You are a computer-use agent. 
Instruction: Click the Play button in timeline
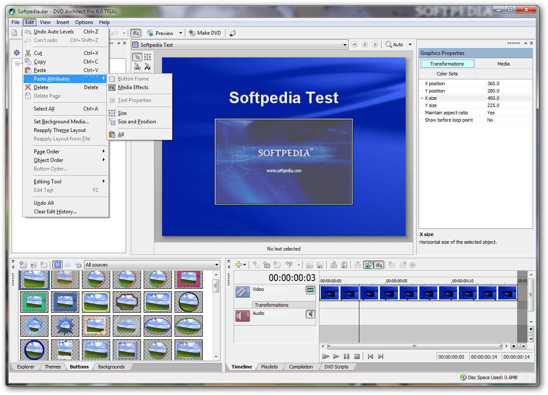[336, 356]
